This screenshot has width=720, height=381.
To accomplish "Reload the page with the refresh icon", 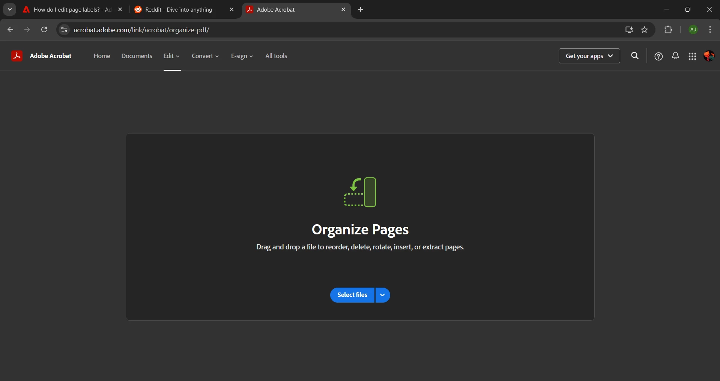I will (44, 30).
